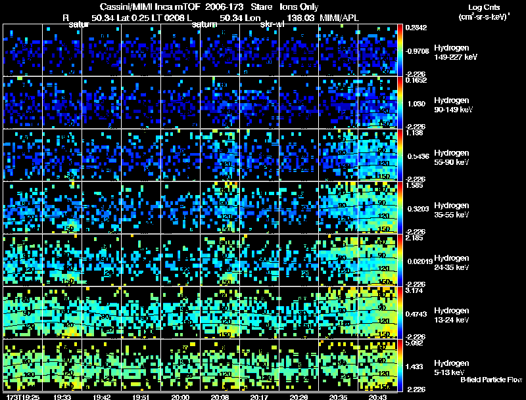Click the Hydrogen 55-90 keV color bar

pyautogui.click(x=400, y=155)
